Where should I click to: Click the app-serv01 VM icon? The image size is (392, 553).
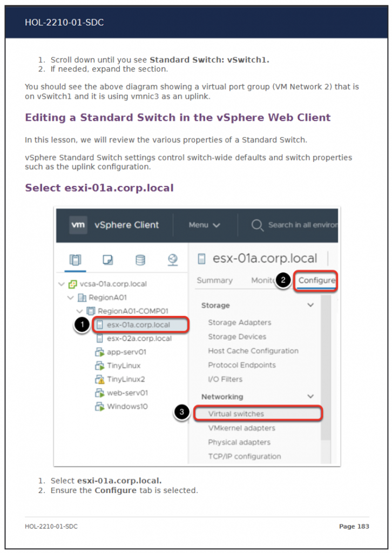coord(100,352)
